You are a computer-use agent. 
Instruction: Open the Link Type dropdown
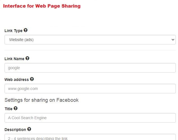tap(90, 40)
